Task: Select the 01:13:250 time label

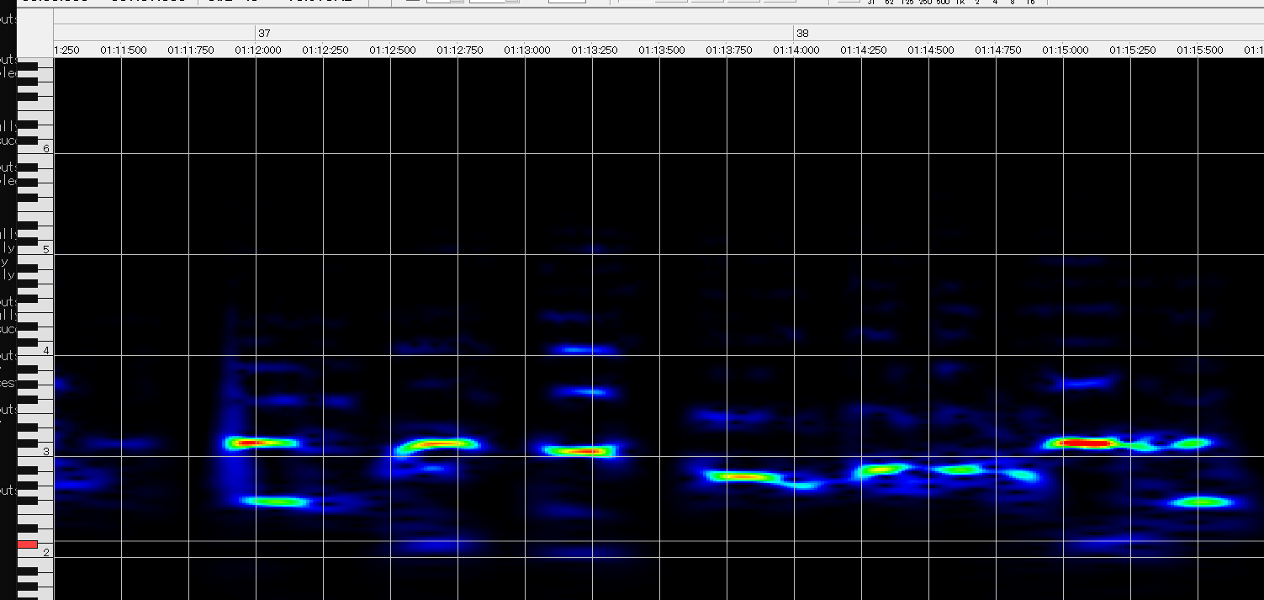Action: tap(595, 50)
